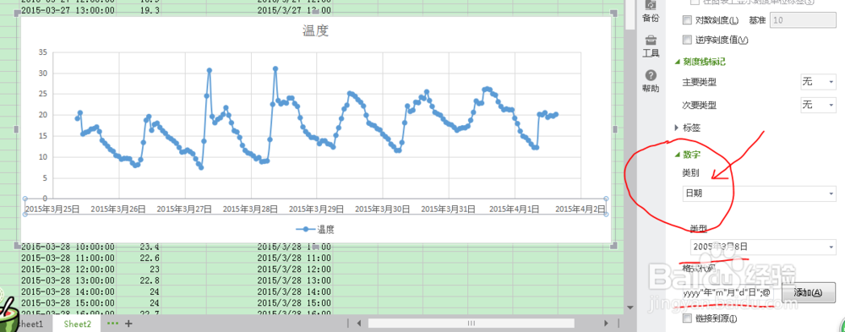Click the vertical scrollbar down arrow
The height and width of the screenshot is (332, 845).
[x=630, y=308]
